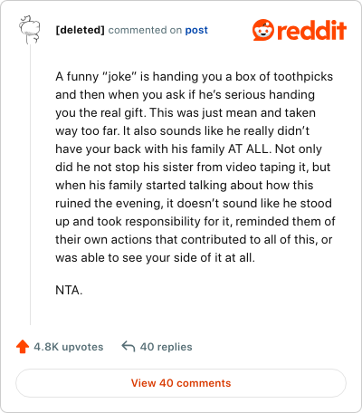Click the orange Reddit Snoo logo
362x413 pixels.
point(263,30)
